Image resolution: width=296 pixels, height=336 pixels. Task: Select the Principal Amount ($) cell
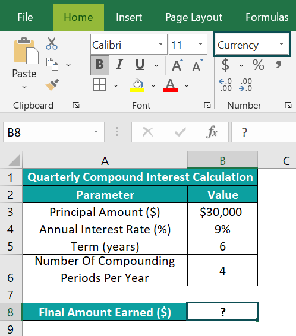[x=105, y=211]
